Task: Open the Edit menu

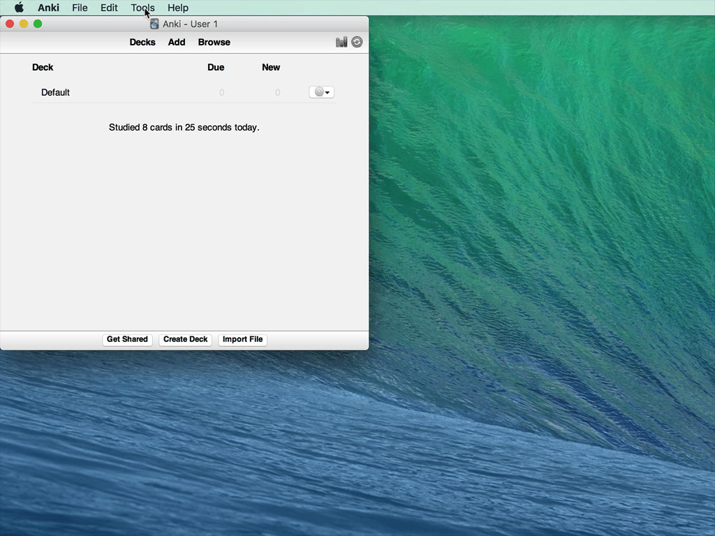Action: pyautogui.click(x=109, y=8)
